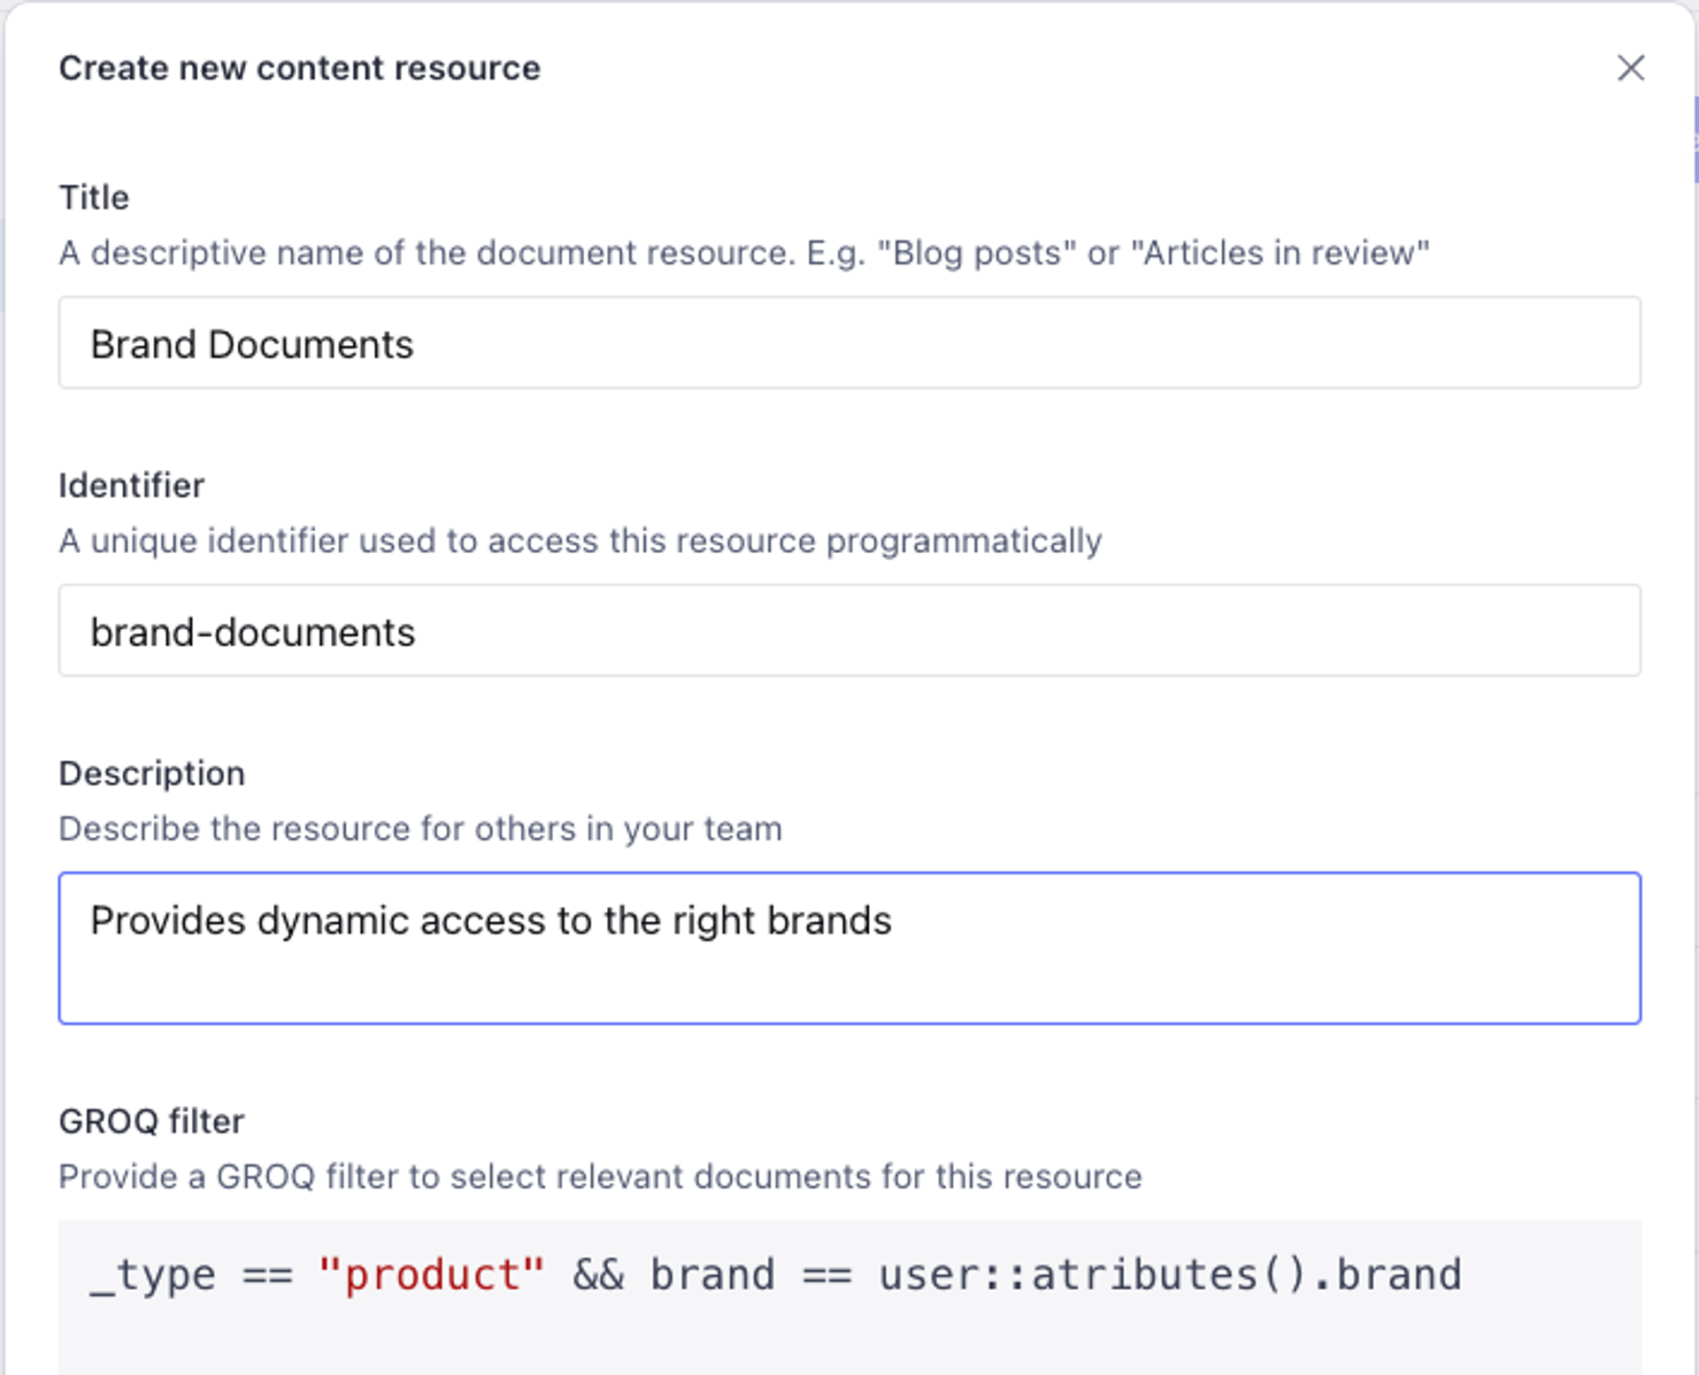1699x1375 pixels.
Task: Click the GROQ filter code editor
Action: [849, 1297]
